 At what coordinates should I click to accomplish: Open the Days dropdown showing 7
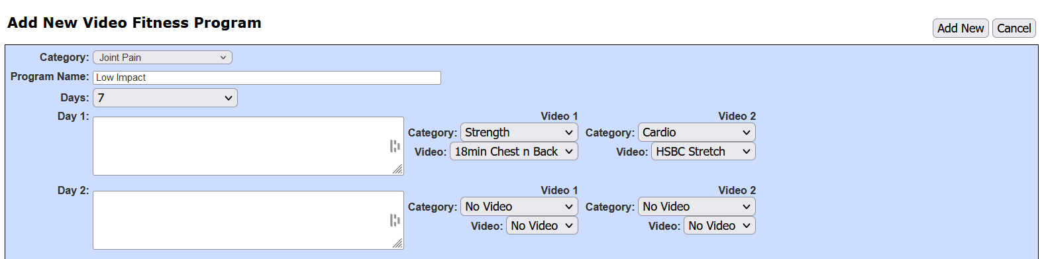tap(165, 98)
